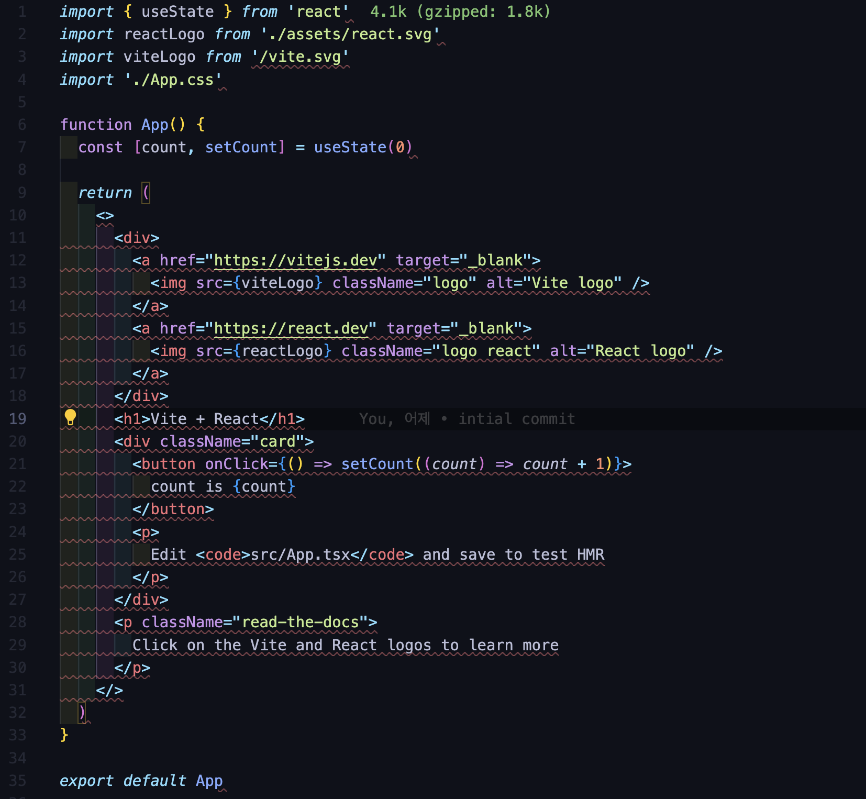This screenshot has width=866, height=799.
Task: Click the opening parenthesis after return on line 9
Action: click(x=146, y=193)
